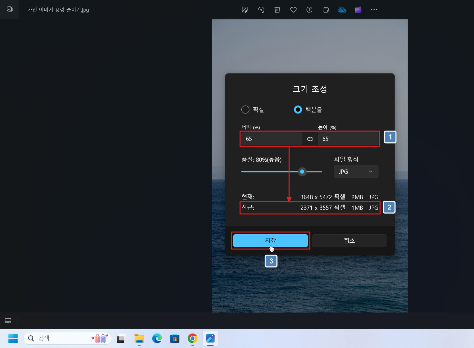Open Microsoft Store from taskbar
The width and height of the screenshot is (474, 348).
coord(175,338)
